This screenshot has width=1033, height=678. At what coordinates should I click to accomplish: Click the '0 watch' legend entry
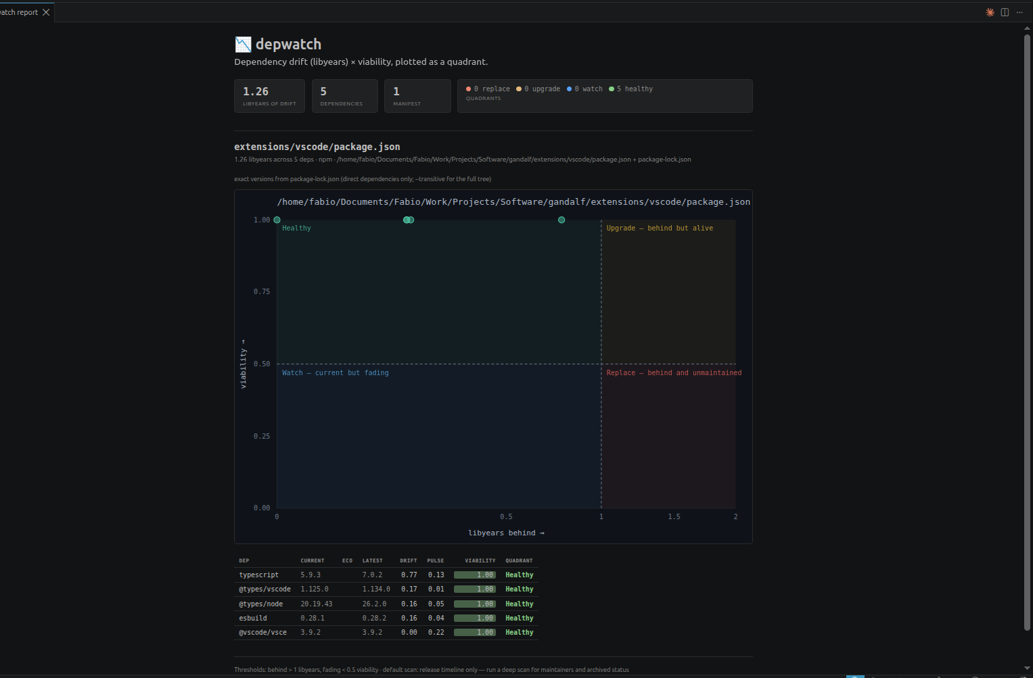click(584, 89)
